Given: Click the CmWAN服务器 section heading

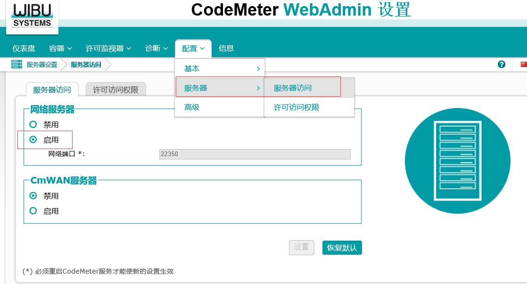Looking at the screenshot, I should 64,180.
